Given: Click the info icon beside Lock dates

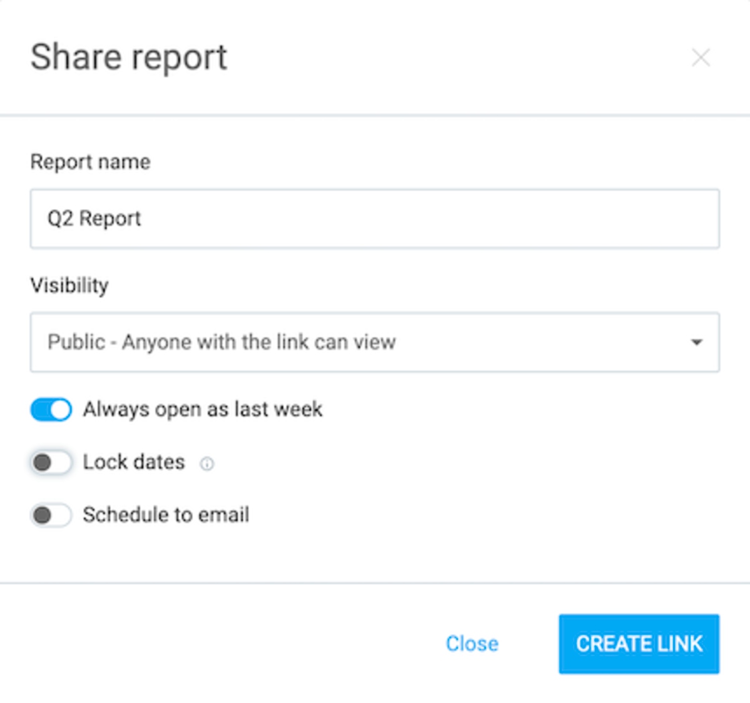Looking at the screenshot, I should tap(206, 463).
